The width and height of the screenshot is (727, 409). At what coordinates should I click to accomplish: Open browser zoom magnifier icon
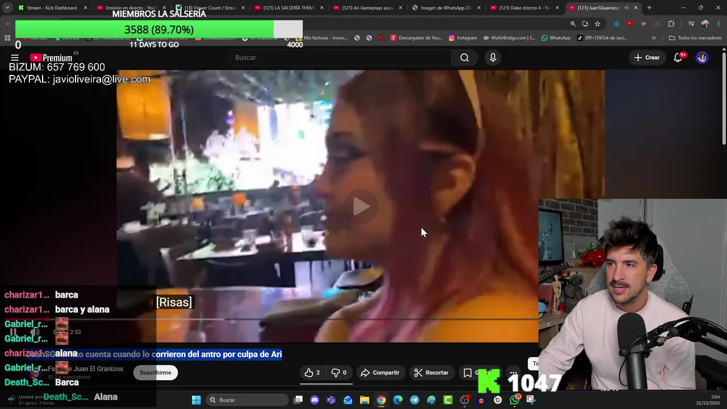[x=573, y=24]
